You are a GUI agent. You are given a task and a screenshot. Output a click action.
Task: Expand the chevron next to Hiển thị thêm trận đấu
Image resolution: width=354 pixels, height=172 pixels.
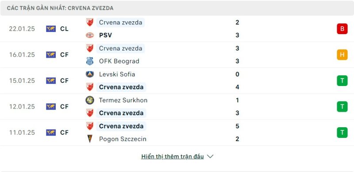point(210,156)
